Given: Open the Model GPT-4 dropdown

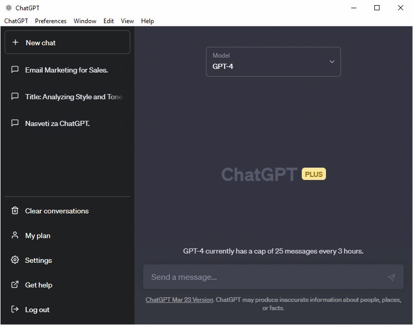Looking at the screenshot, I should (273, 62).
